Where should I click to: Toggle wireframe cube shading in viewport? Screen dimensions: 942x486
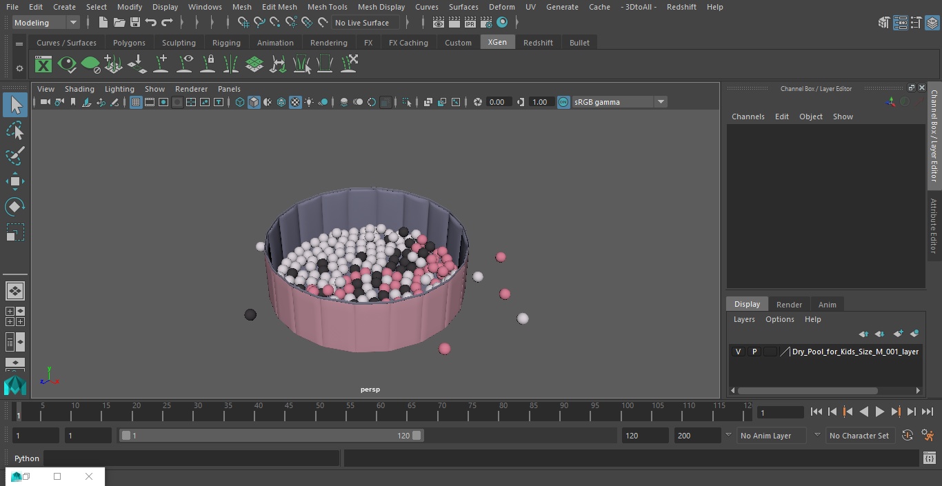click(x=240, y=102)
